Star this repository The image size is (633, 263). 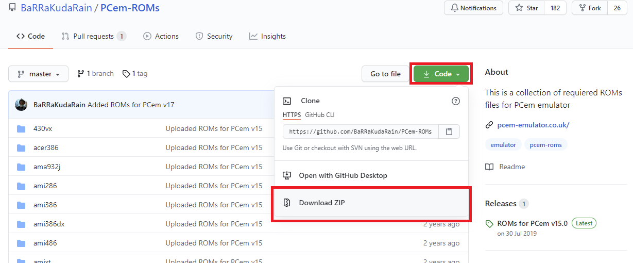pos(526,8)
